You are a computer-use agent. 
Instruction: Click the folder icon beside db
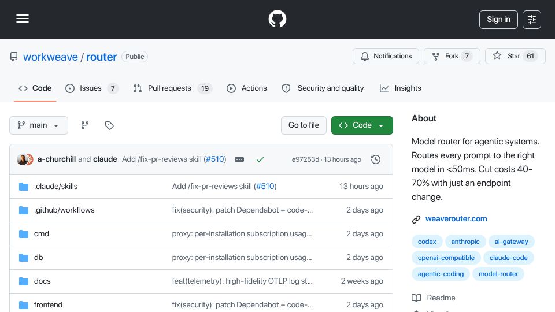[x=24, y=258]
